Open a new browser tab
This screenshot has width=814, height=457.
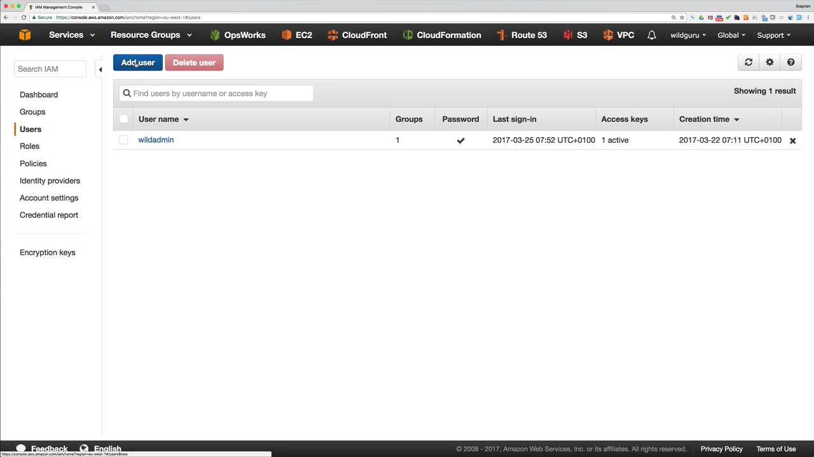coord(105,7)
